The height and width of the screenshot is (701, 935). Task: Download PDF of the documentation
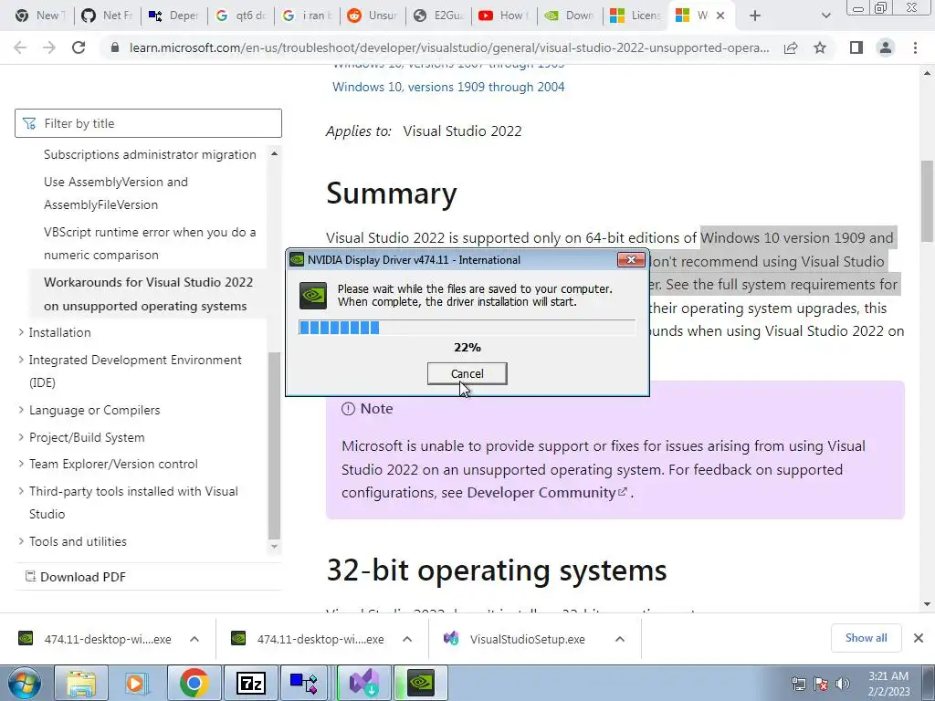pyautogui.click(x=76, y=577)
